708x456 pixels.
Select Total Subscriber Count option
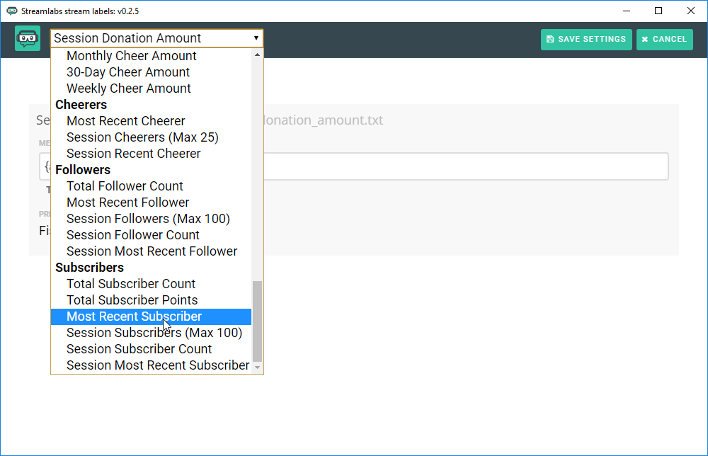click(151, 284)
